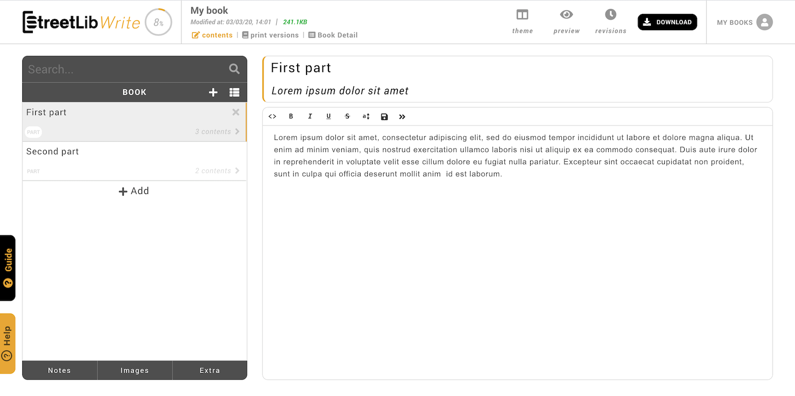This screenshot has width=795, height=396.
Task: Click the search magnifier icon
Action: 235,69
